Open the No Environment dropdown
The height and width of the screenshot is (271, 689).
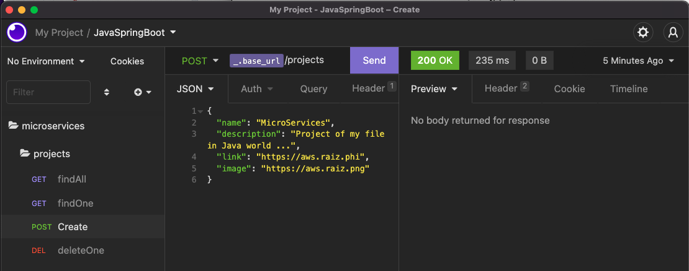pos(46,61)
